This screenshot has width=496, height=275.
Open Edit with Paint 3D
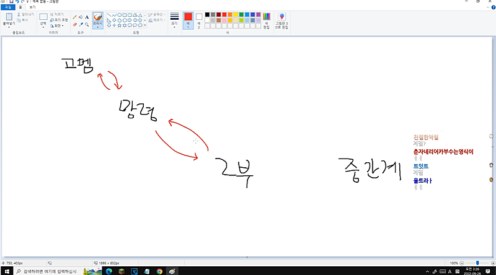281,21
